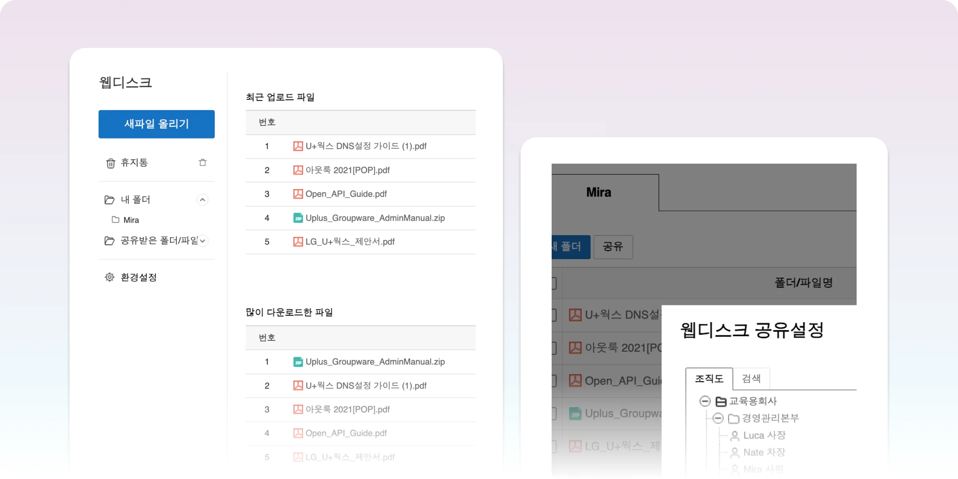
Task: Switch to the 검색 tab
Action: (x=751, y=378)
